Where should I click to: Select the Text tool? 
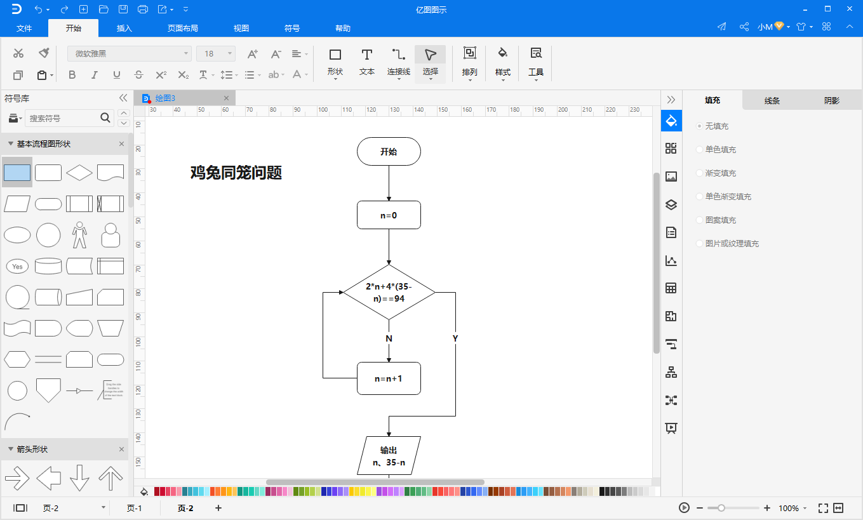367,62
